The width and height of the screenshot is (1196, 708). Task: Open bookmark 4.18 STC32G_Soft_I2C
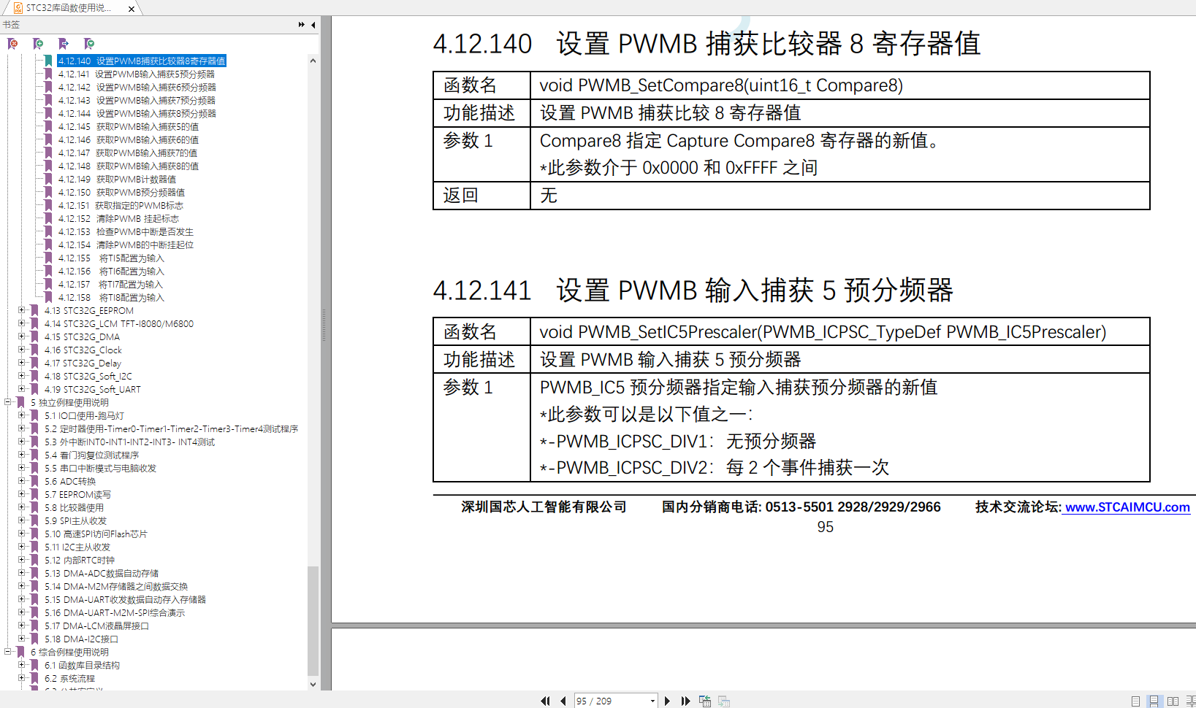(x=88, y=376)
